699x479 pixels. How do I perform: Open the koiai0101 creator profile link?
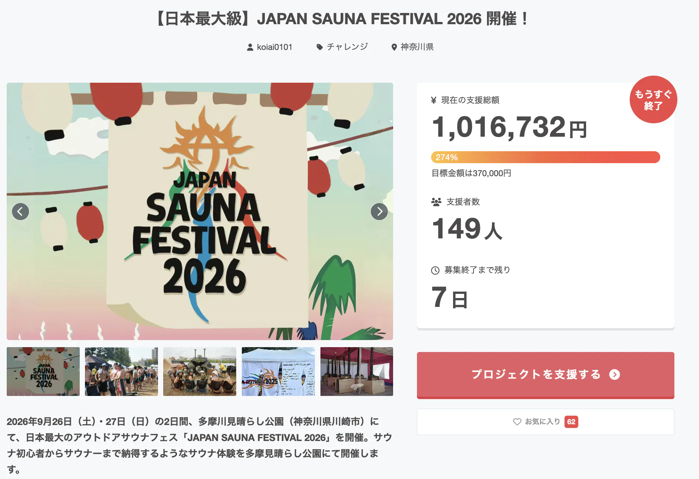coord(274,47)
